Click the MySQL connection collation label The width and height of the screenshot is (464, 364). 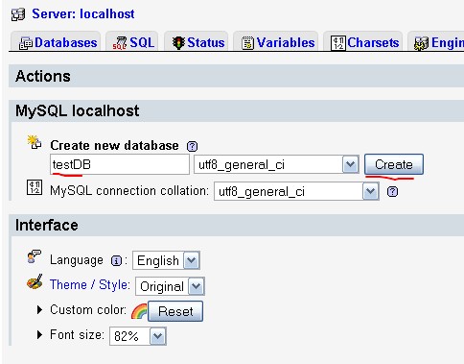click(129, 191)
